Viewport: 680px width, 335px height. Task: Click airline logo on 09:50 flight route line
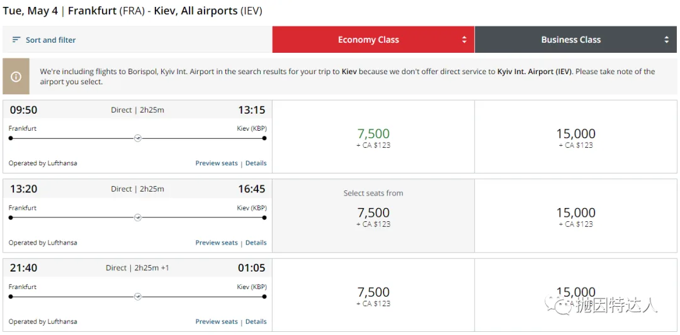pyautogui.click(x=138, y=138)
